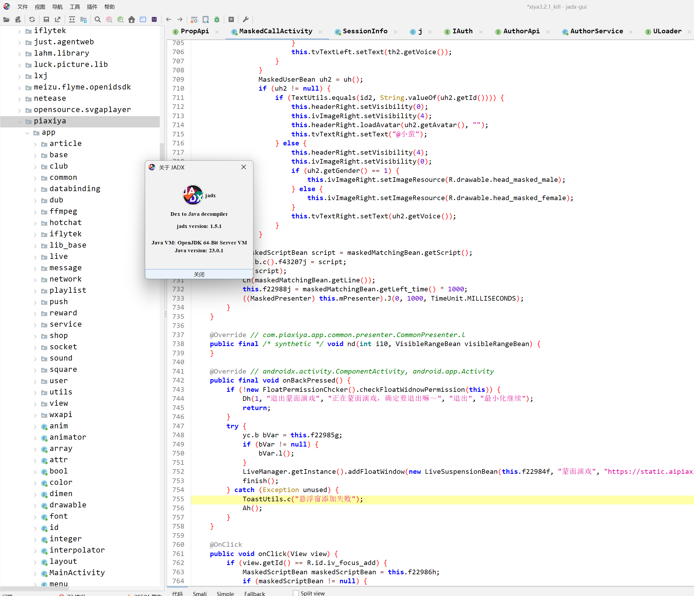Image resolution: width=694 pixels, height=596 pixels.
Task: Open the 导航 menu
Action: coord(57,7)
